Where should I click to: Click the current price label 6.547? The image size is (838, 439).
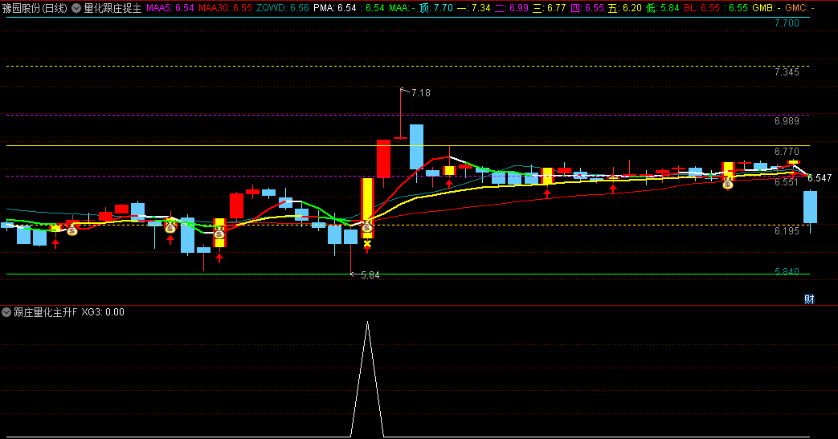click(x=820, y=177)
